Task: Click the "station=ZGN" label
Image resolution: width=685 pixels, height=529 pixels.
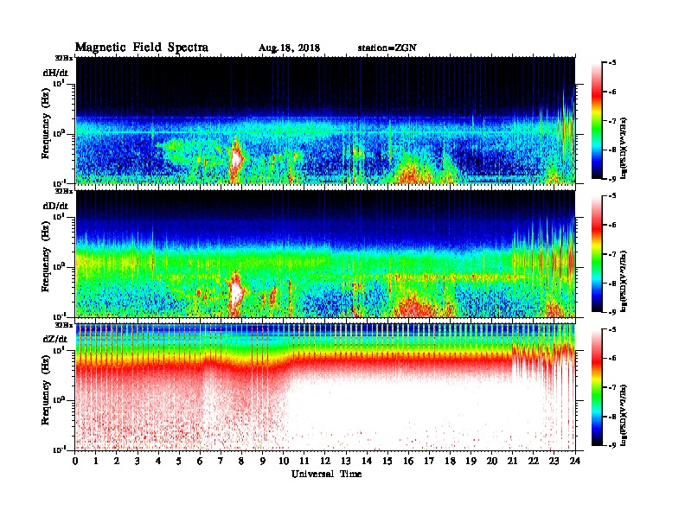Action: 387,48
